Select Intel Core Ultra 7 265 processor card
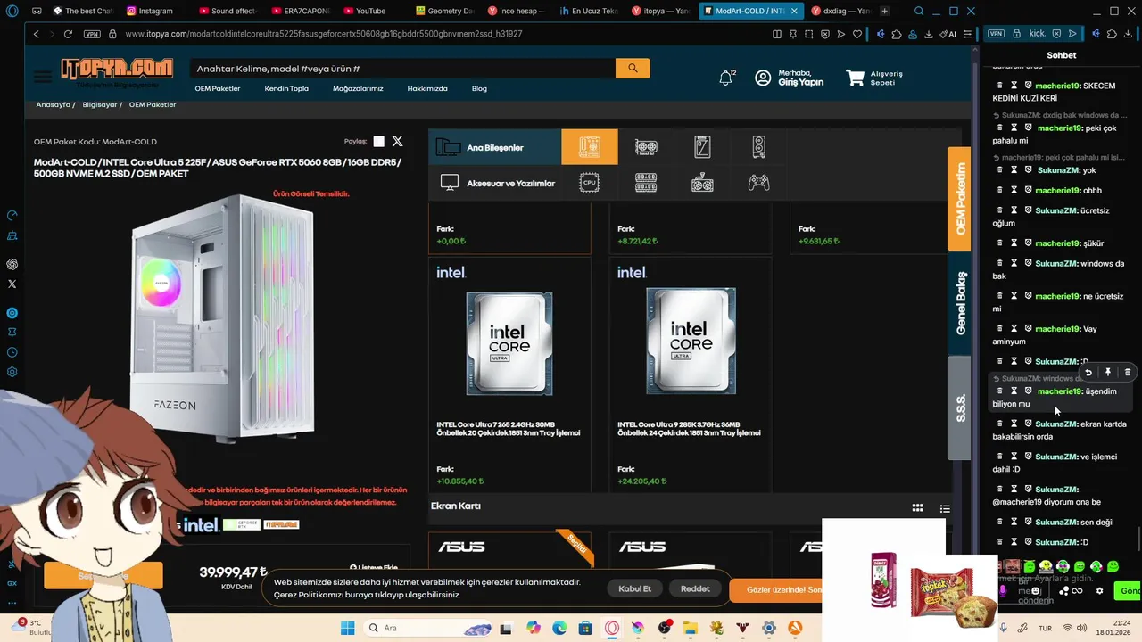The image size is (1142, 642). point(509,374)
